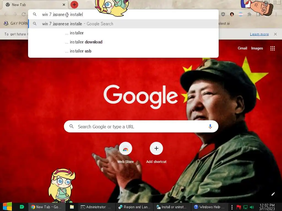Choose the '... installer download' suggestion
This screenshot has height=211, width=282.
(x=123, y=42)
